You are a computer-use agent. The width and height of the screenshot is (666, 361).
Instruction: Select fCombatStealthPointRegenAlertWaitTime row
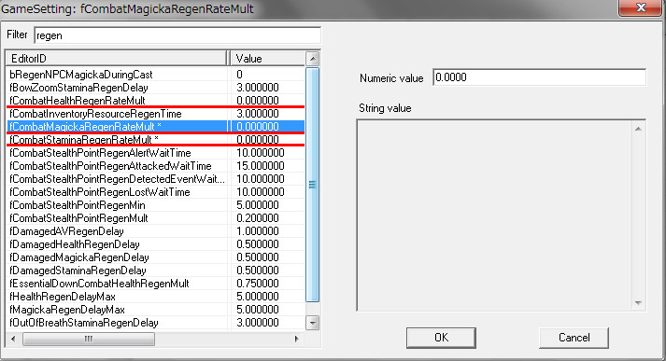coord(155,153)
